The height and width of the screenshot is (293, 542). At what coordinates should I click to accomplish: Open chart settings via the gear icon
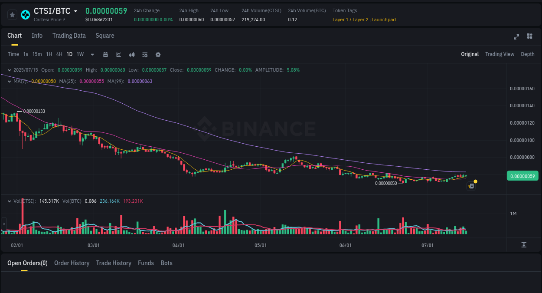tap(158, 54)
